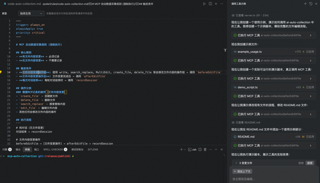The width and height of the screenshot is (320, 183).
Task: Open the rule type dropdown showing 始终生效
Action: coord(31,13)
